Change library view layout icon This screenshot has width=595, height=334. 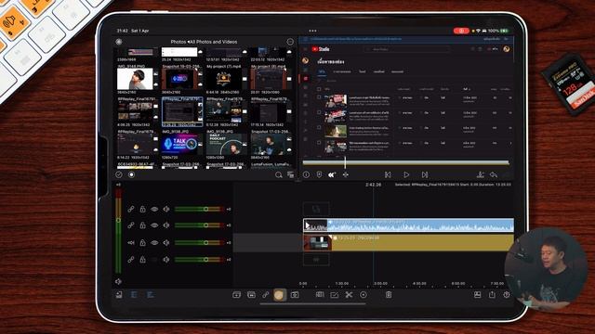(x=291, y=174)
